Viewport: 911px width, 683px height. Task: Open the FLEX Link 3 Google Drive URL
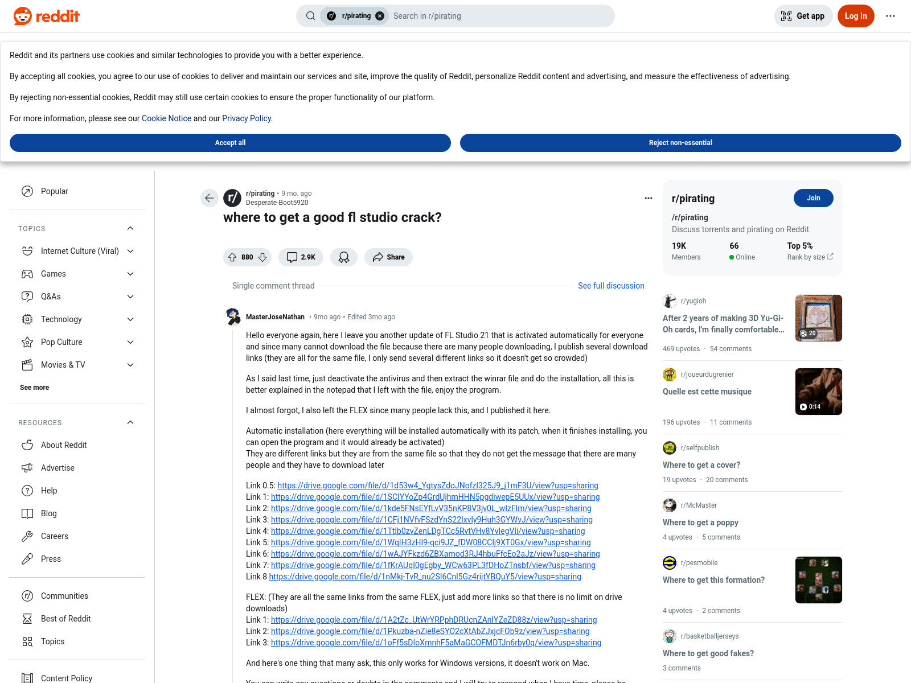coord(436,643)
